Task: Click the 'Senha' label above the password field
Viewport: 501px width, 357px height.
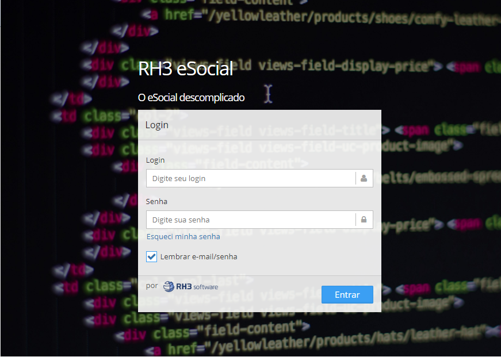Action: 156,202
